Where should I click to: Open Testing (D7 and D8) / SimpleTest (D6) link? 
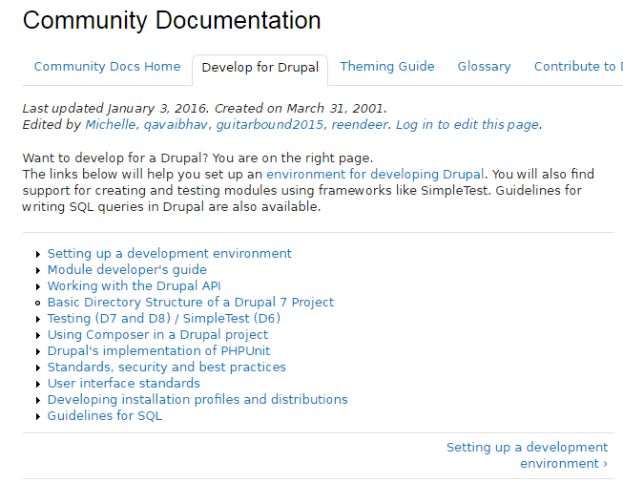[x=164, y=319]
